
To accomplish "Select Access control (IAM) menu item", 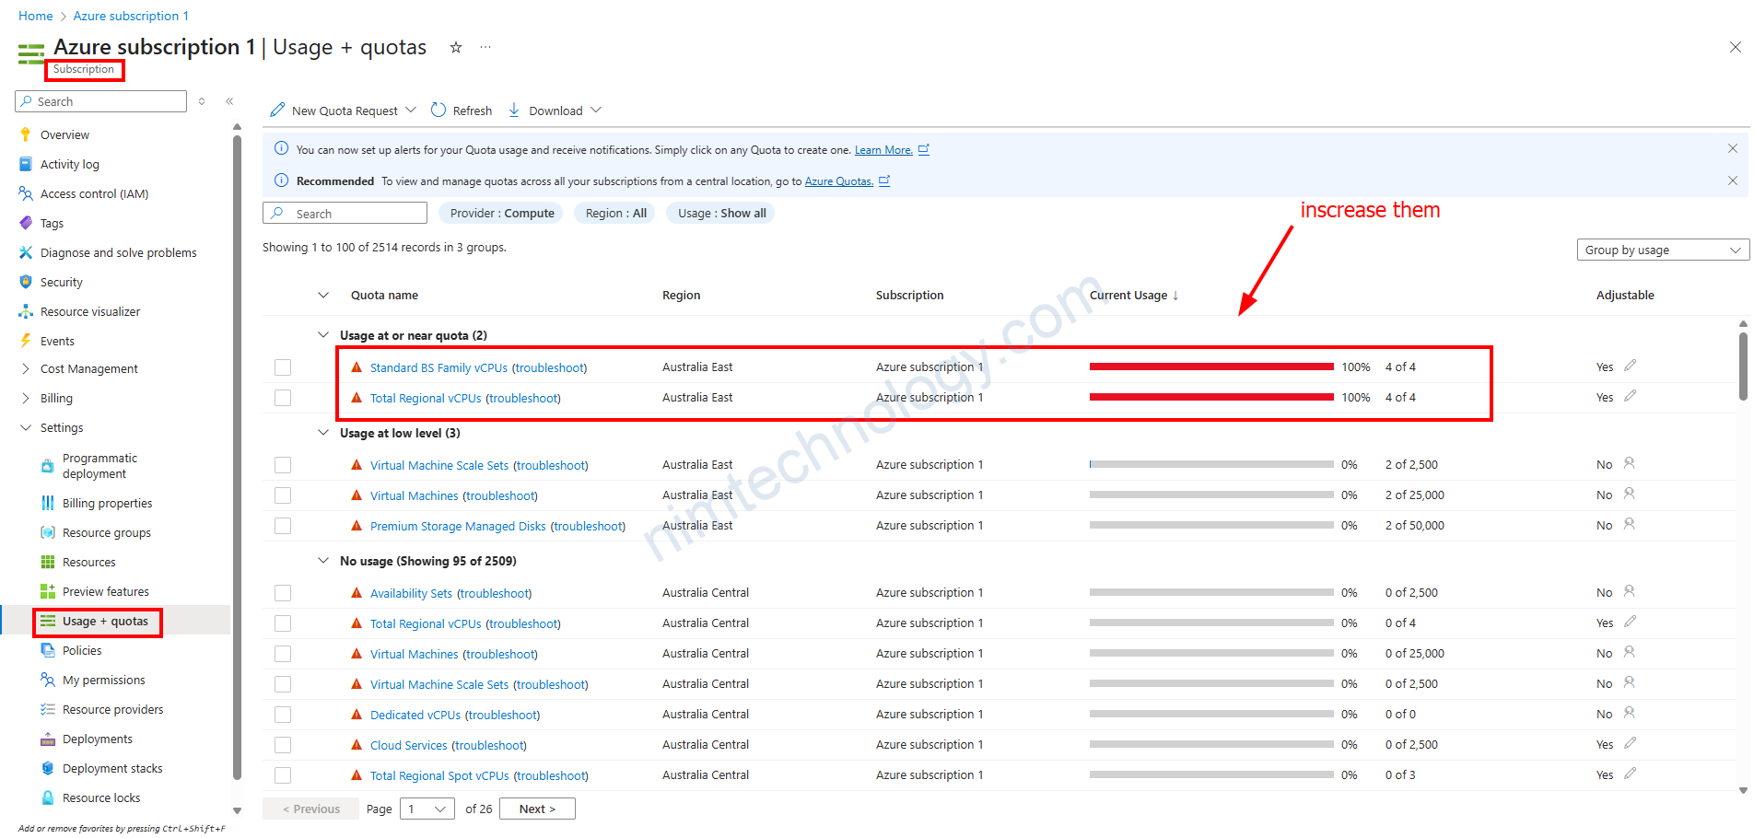I will (x=94, y=194).
